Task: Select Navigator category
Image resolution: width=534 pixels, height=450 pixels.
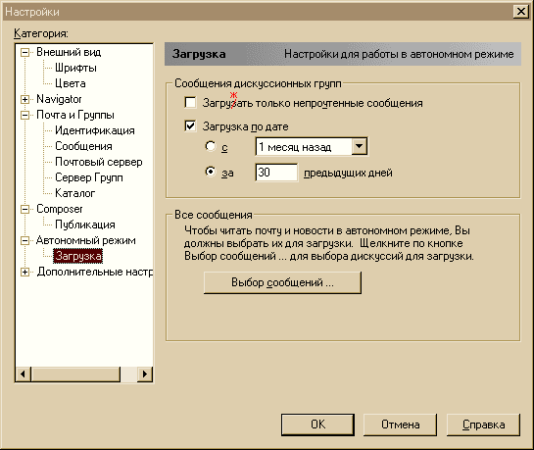Action: click(x=59, y=99)
